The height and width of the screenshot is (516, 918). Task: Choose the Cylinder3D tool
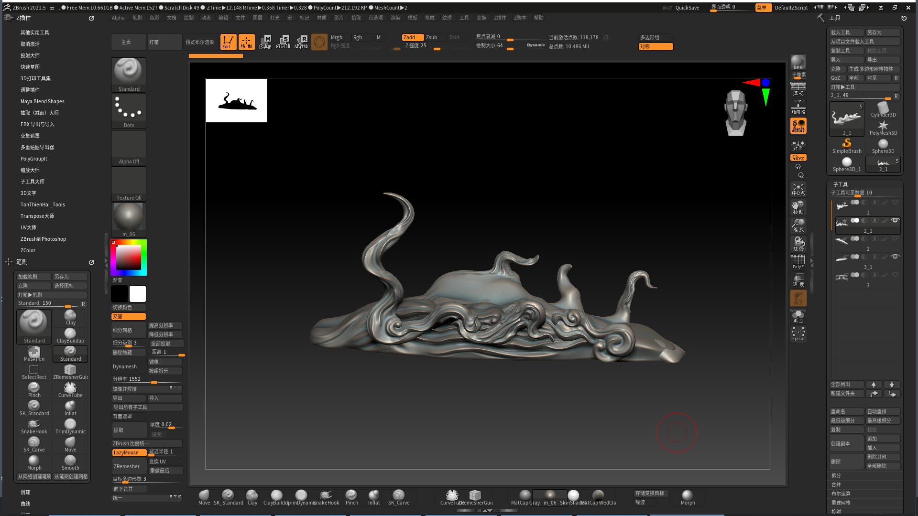(x=883, y=109)
